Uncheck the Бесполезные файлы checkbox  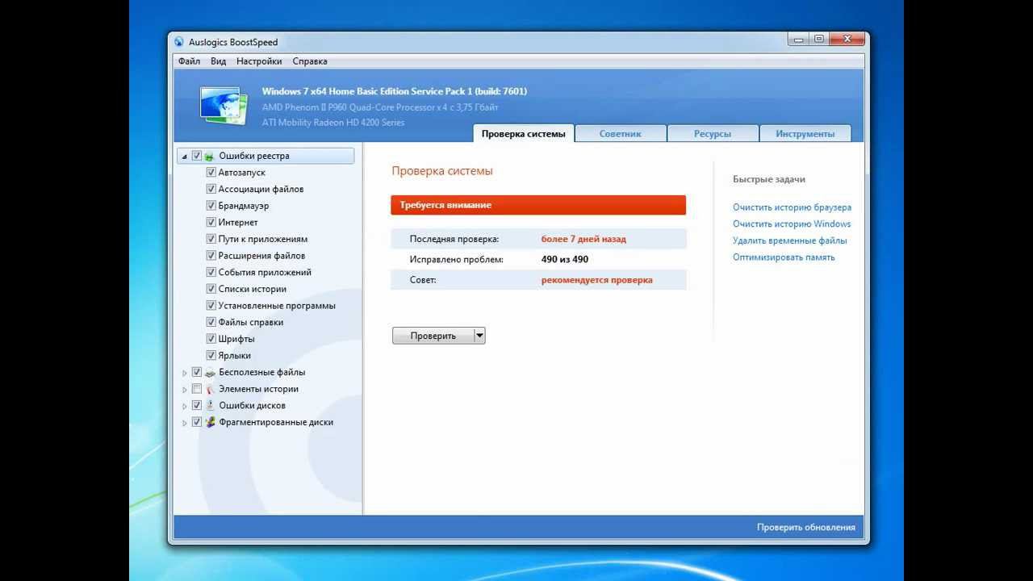coord(197,372)
